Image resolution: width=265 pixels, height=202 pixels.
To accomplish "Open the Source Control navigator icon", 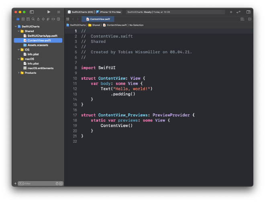I will pyautogui.click(x=22, y=19).
